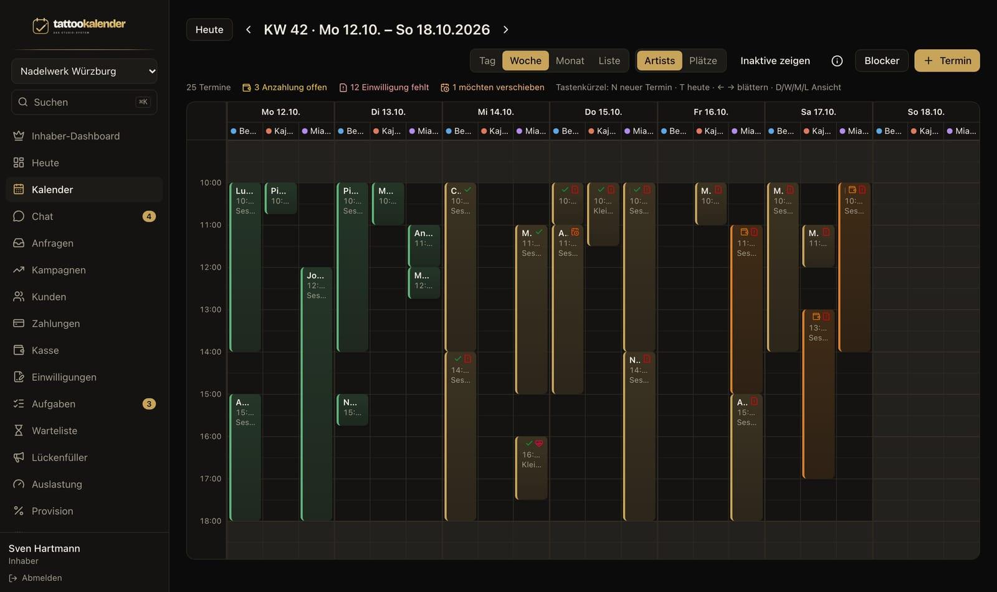Open Saturday 13:00 orange appointment

818,394
